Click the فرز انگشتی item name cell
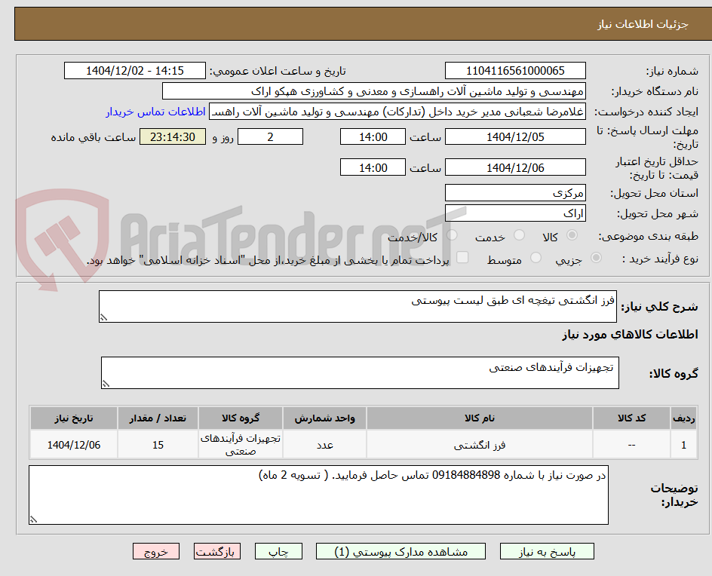This screenshot has height=576, width=712. tap(480, 445)
